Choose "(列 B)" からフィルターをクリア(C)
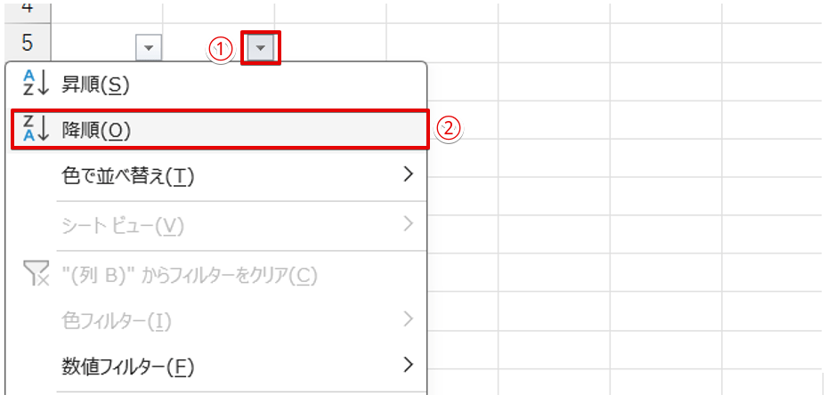Screen dimensions: 827x403 pos(189,275)
